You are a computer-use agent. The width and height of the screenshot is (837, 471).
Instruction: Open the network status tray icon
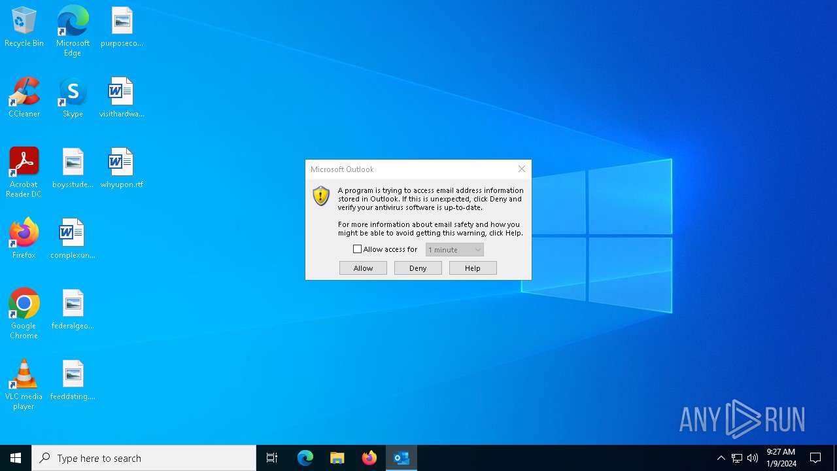[737, 458]
